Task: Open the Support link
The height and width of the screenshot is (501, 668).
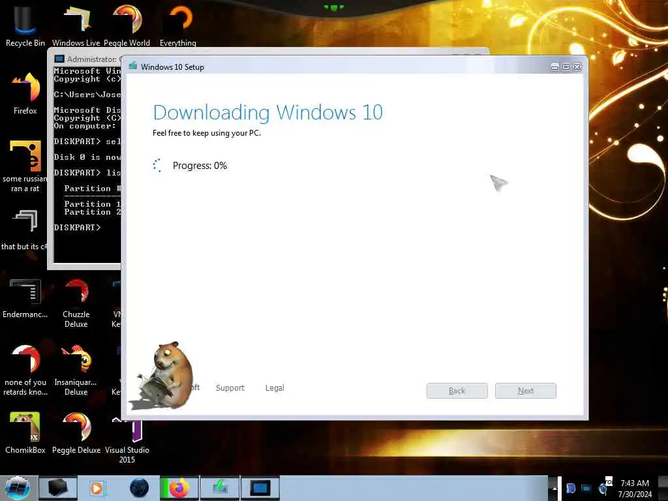Action: pos(230,387)
